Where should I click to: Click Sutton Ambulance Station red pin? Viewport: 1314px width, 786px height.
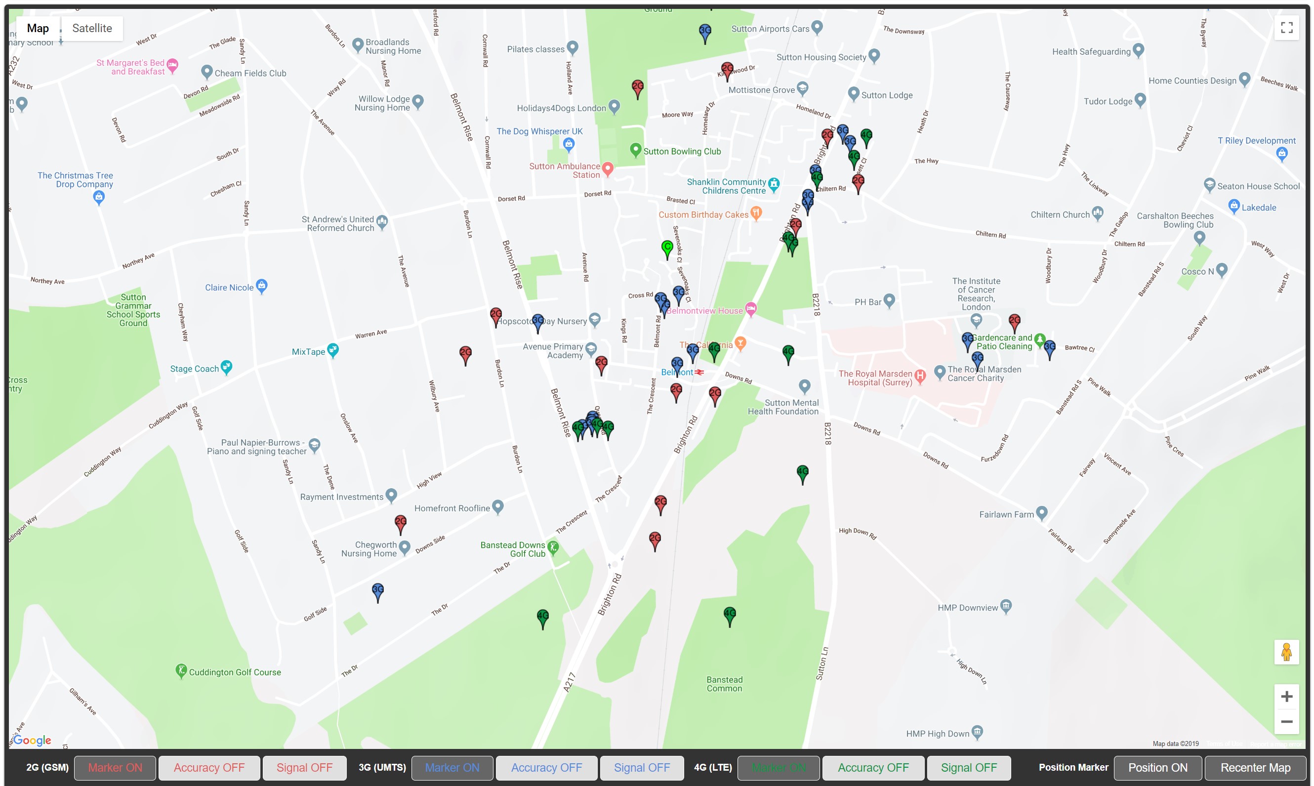tap(608, 169)
